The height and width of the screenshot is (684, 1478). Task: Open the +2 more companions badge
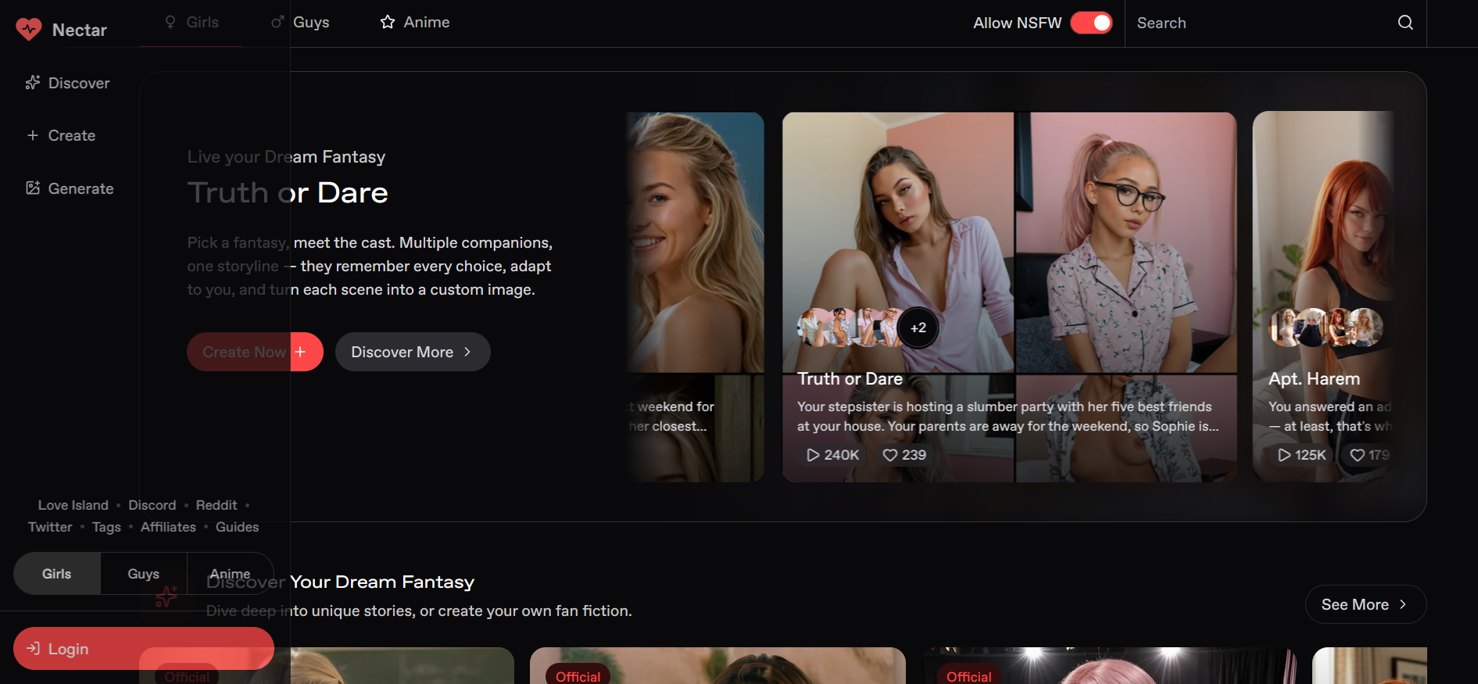point(918,328)
